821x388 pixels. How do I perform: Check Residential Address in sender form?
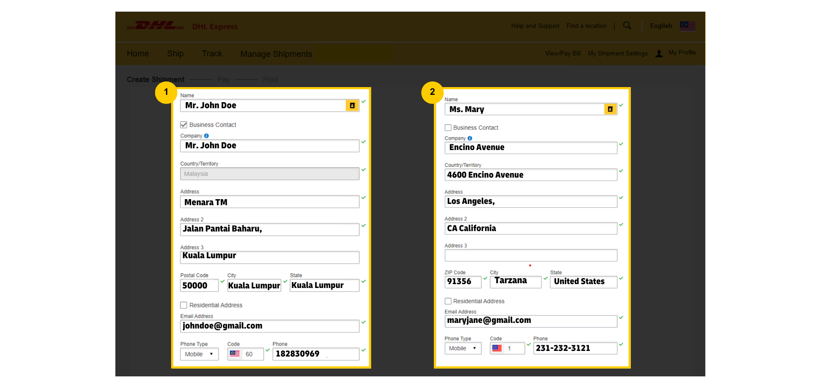click(184, 305)
